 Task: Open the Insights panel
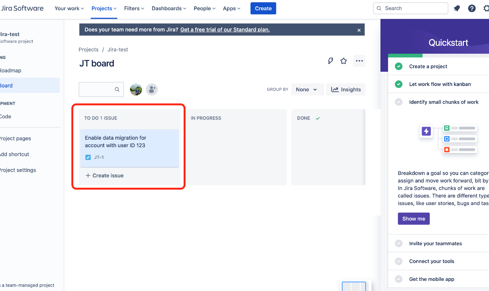pyautogui.click(x=346, y=89)
